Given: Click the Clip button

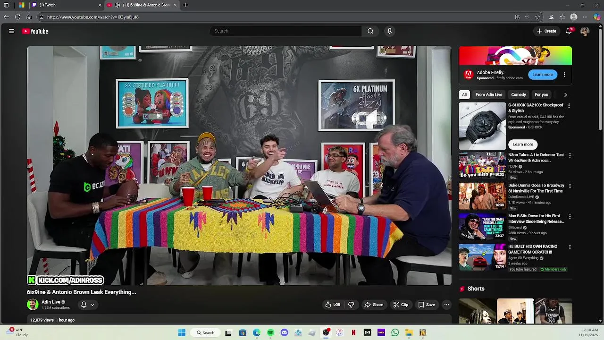Looking at the screenshot, I should pos(401,305).
